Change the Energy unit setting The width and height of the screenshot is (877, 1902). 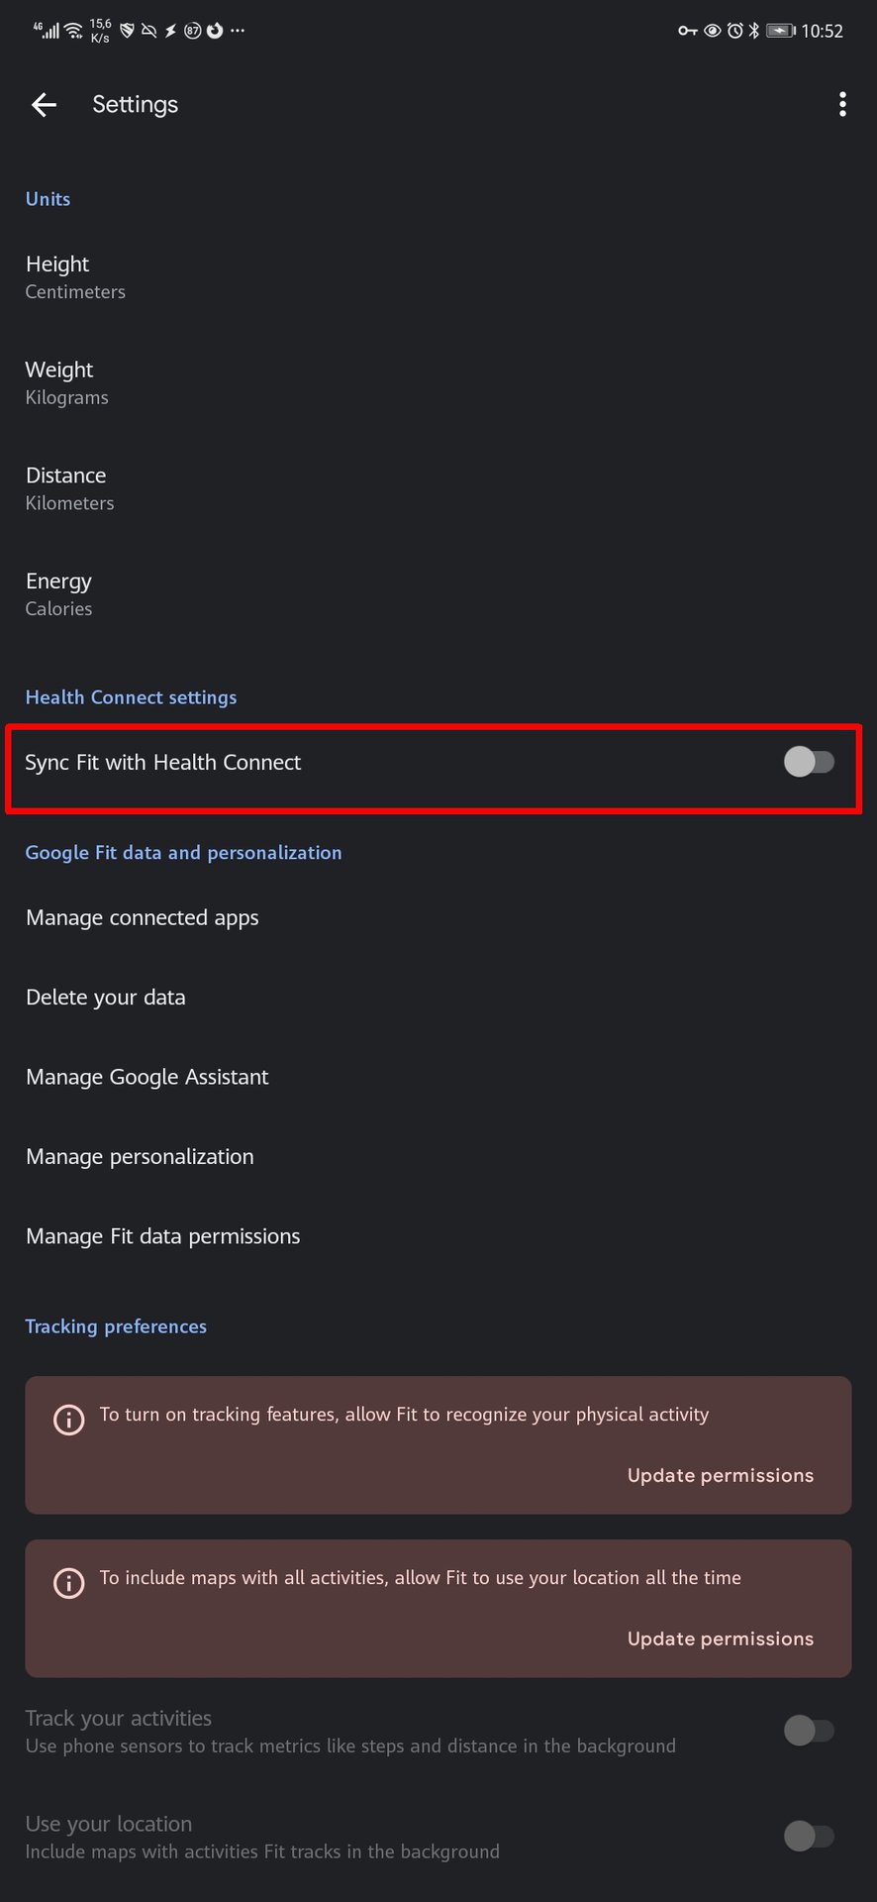59,593
